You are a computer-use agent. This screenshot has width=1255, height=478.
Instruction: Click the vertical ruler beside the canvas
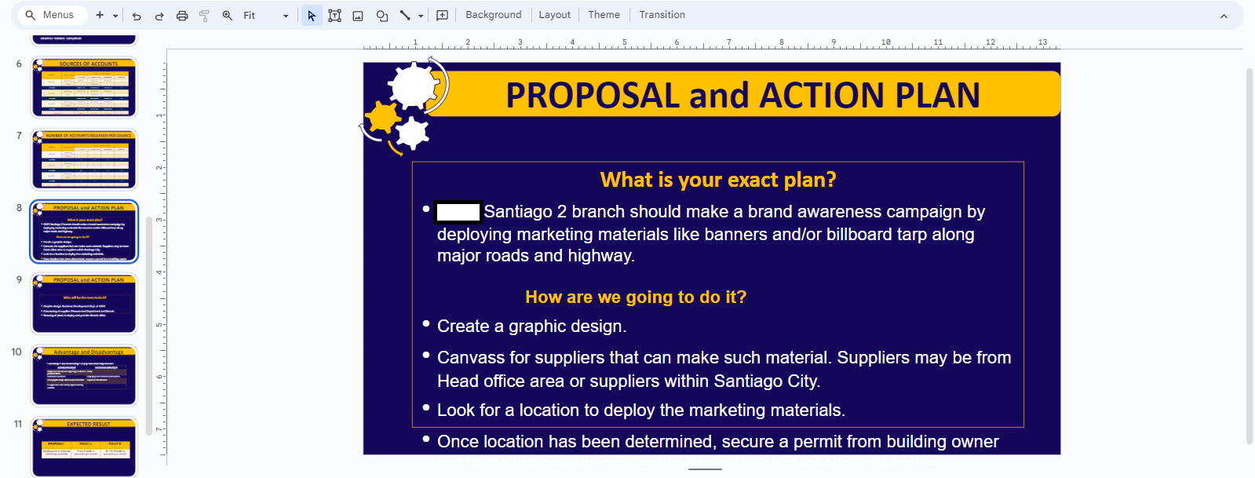161,259
